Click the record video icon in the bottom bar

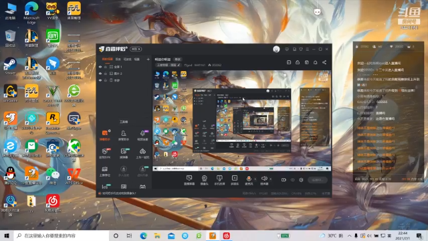pyautogui.click(x=284, y=180)
